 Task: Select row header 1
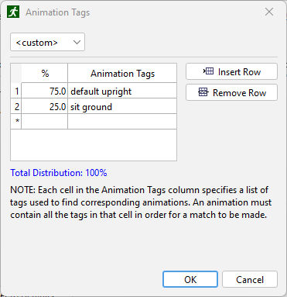(x=16, y=91)
